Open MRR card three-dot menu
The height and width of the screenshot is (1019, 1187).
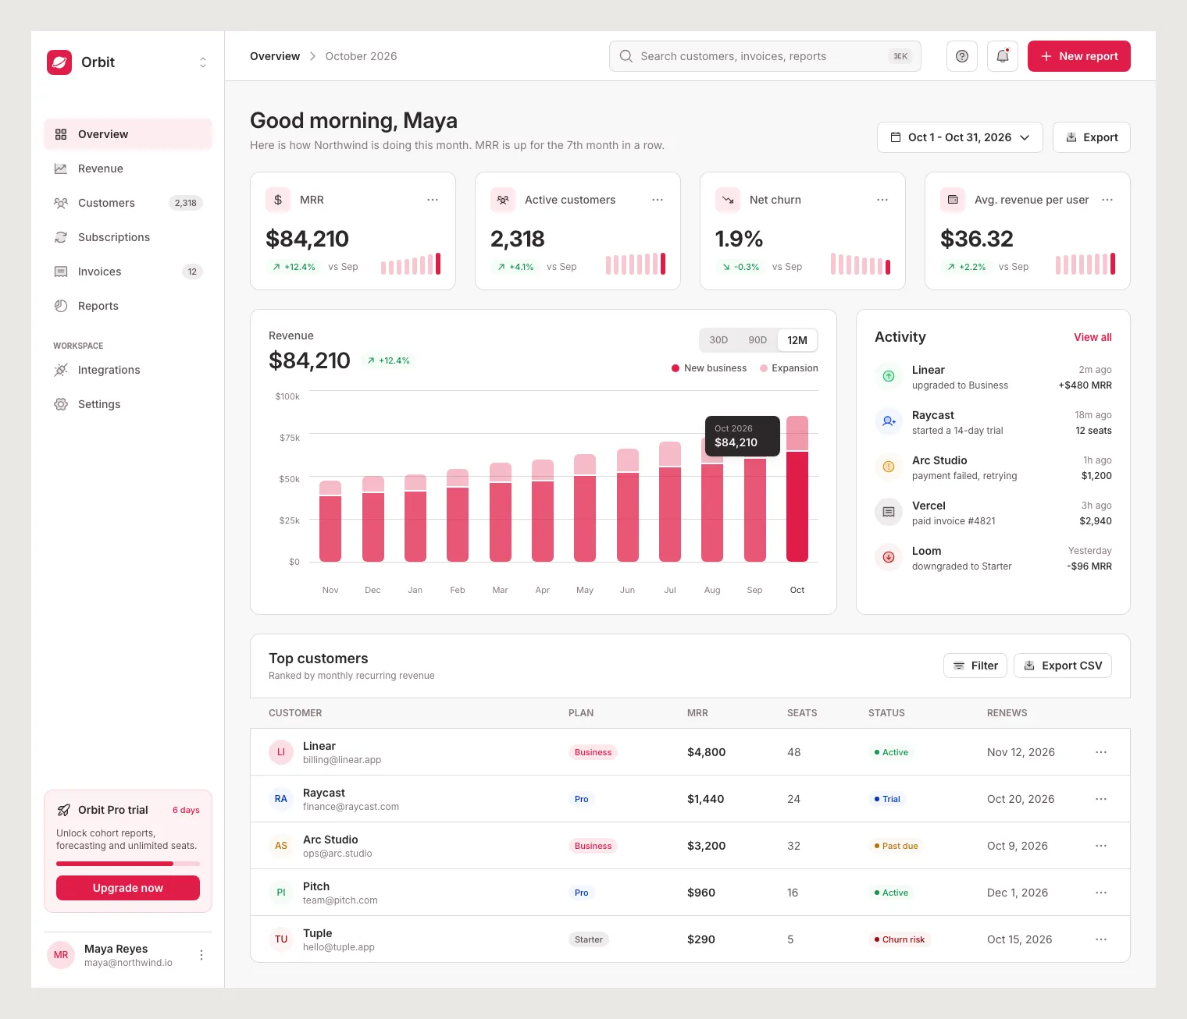pos(433,200)
